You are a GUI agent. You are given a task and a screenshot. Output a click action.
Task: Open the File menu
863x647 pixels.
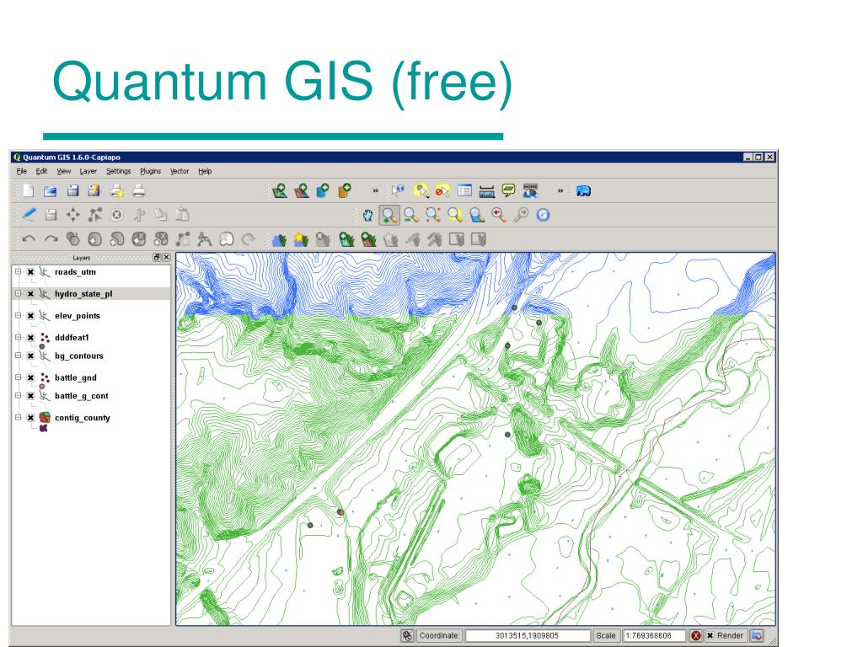point(21,171)
